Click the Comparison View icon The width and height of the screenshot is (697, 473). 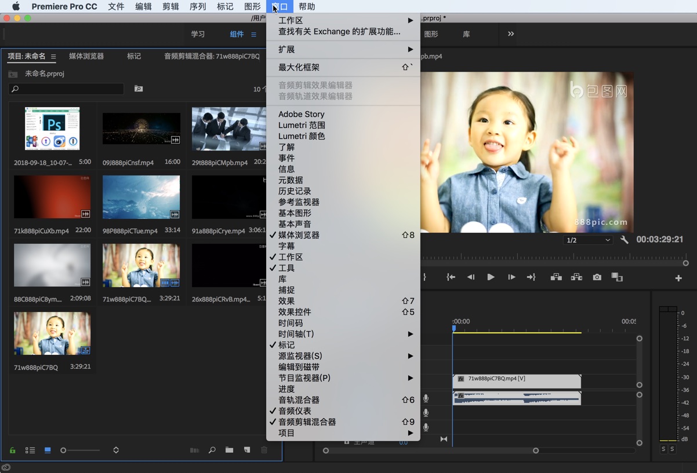tap(617, 277)
